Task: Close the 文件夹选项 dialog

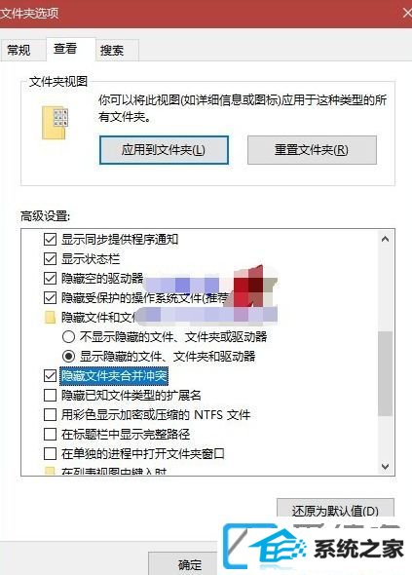Action: click(x=406, y=14)
